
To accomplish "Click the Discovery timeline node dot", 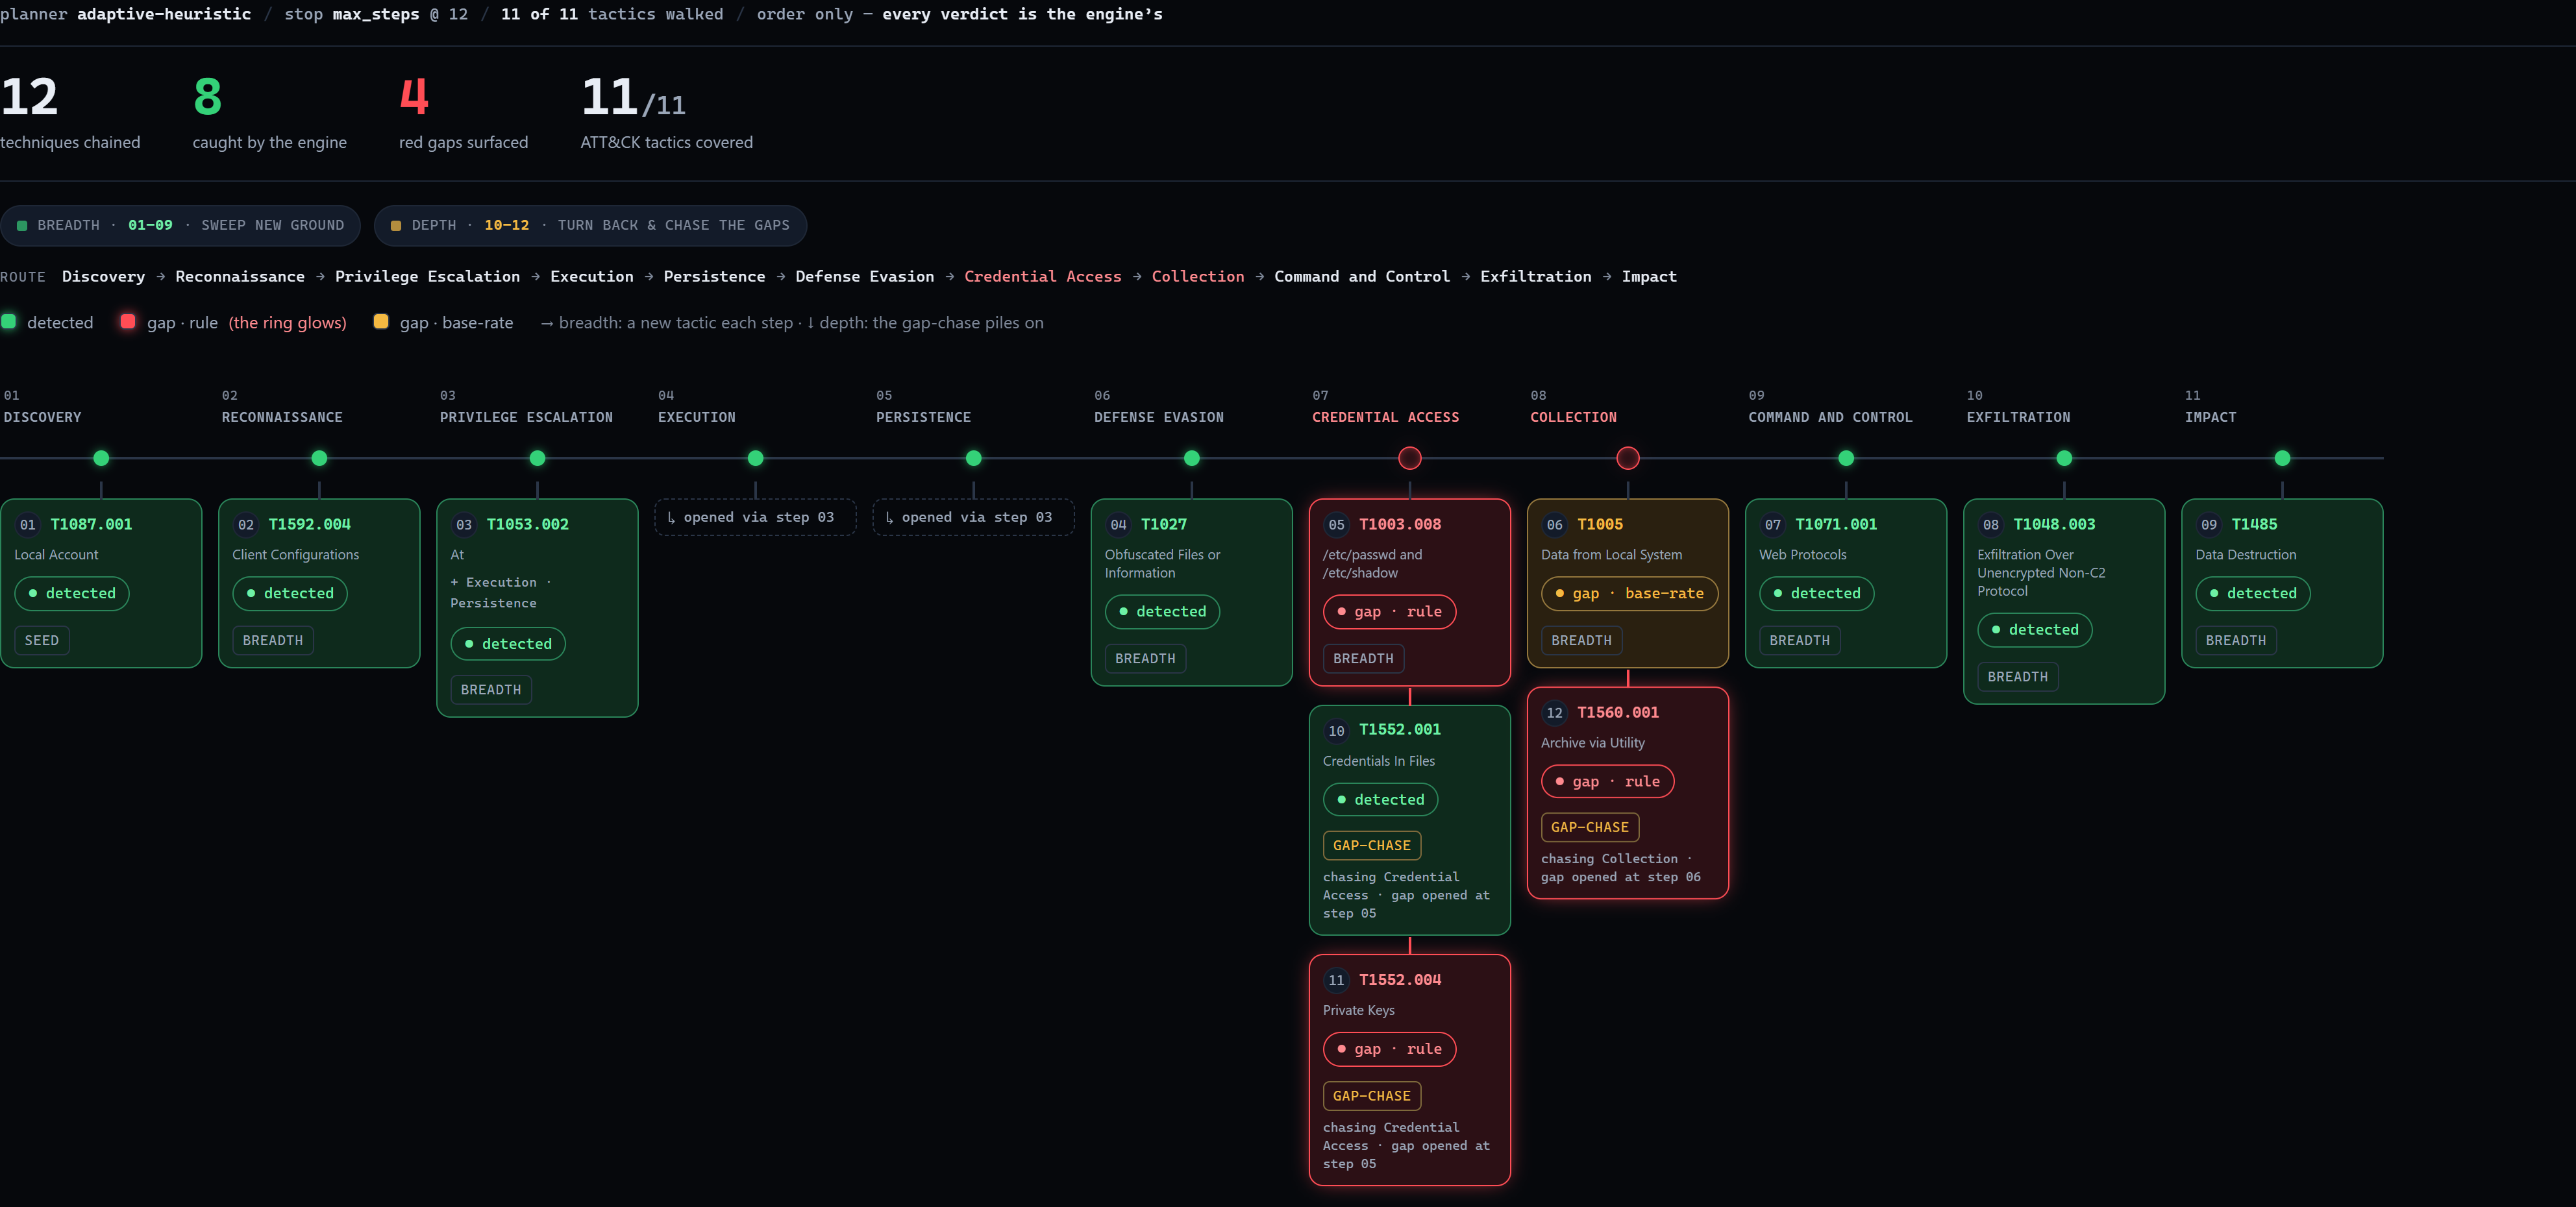I will (101, 459).
